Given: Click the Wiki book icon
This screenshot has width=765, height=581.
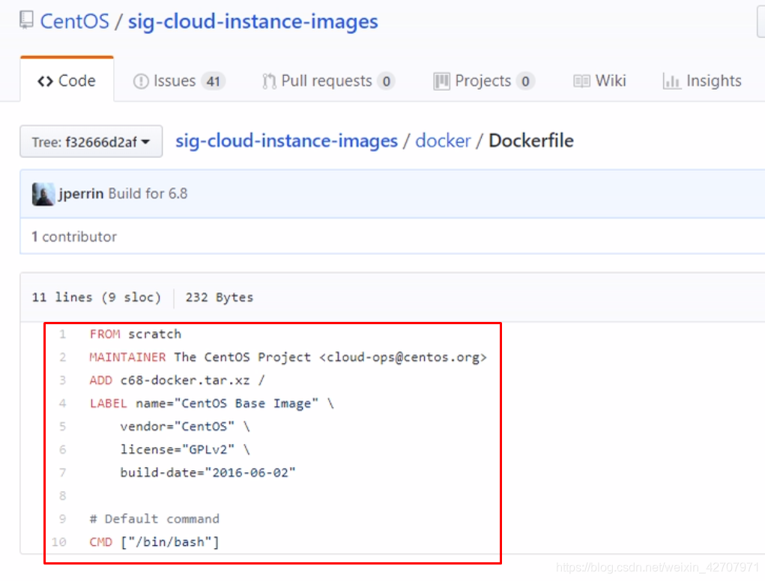Looking at the screenshot, I should tap(581, 82).
